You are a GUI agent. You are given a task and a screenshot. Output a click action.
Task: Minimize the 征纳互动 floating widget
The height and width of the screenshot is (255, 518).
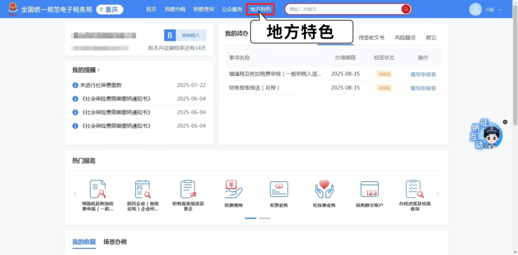(x=505, y=122)
